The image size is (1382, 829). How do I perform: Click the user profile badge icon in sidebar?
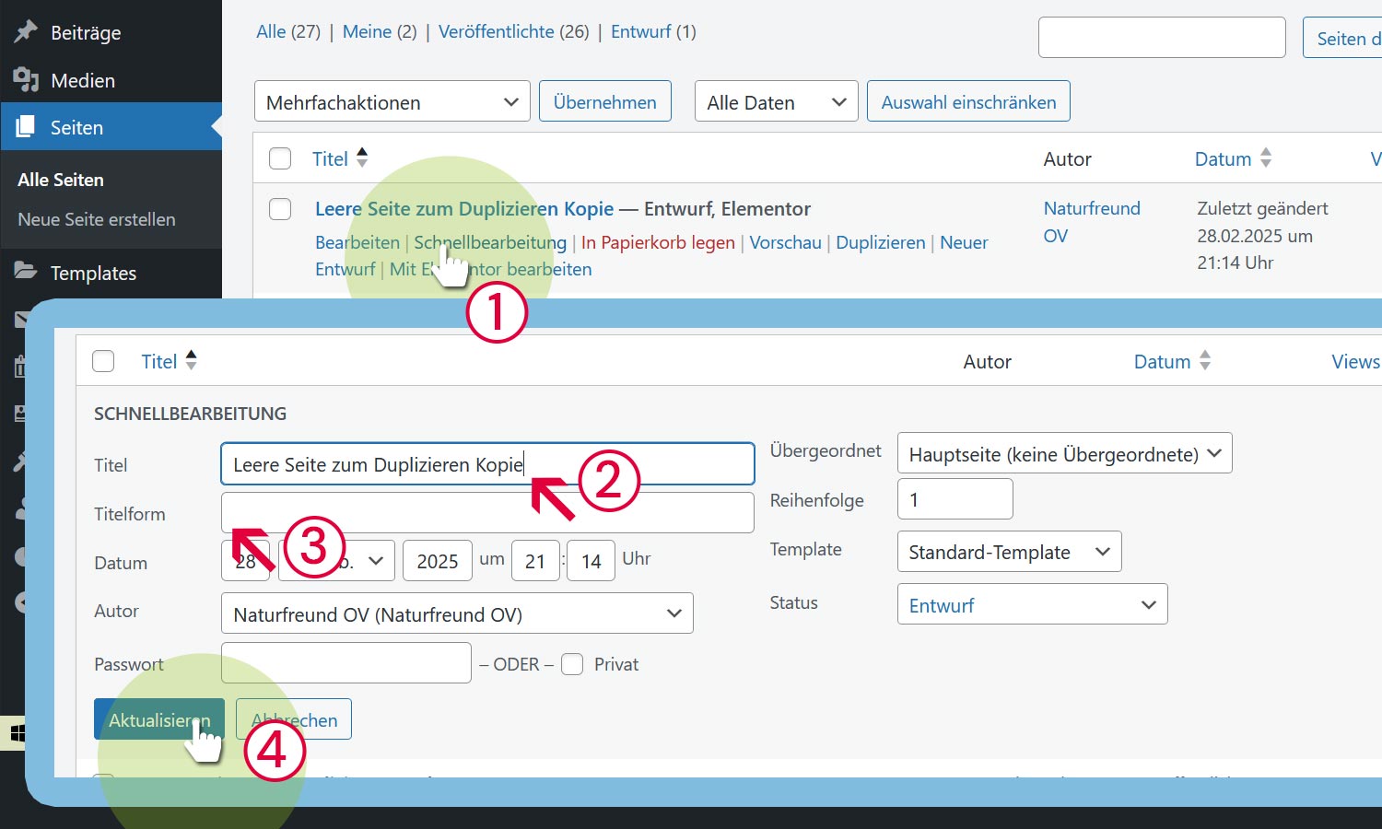(20, 413)
